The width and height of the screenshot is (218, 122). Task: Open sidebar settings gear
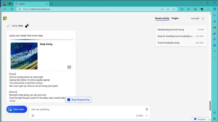click(215, 119)
